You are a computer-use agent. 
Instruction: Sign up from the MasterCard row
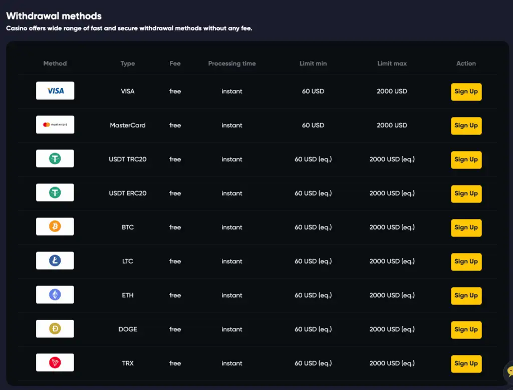466,126
